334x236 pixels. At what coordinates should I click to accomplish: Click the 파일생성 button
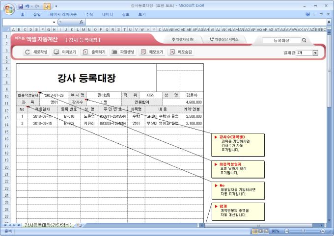(x=123, y=52)
